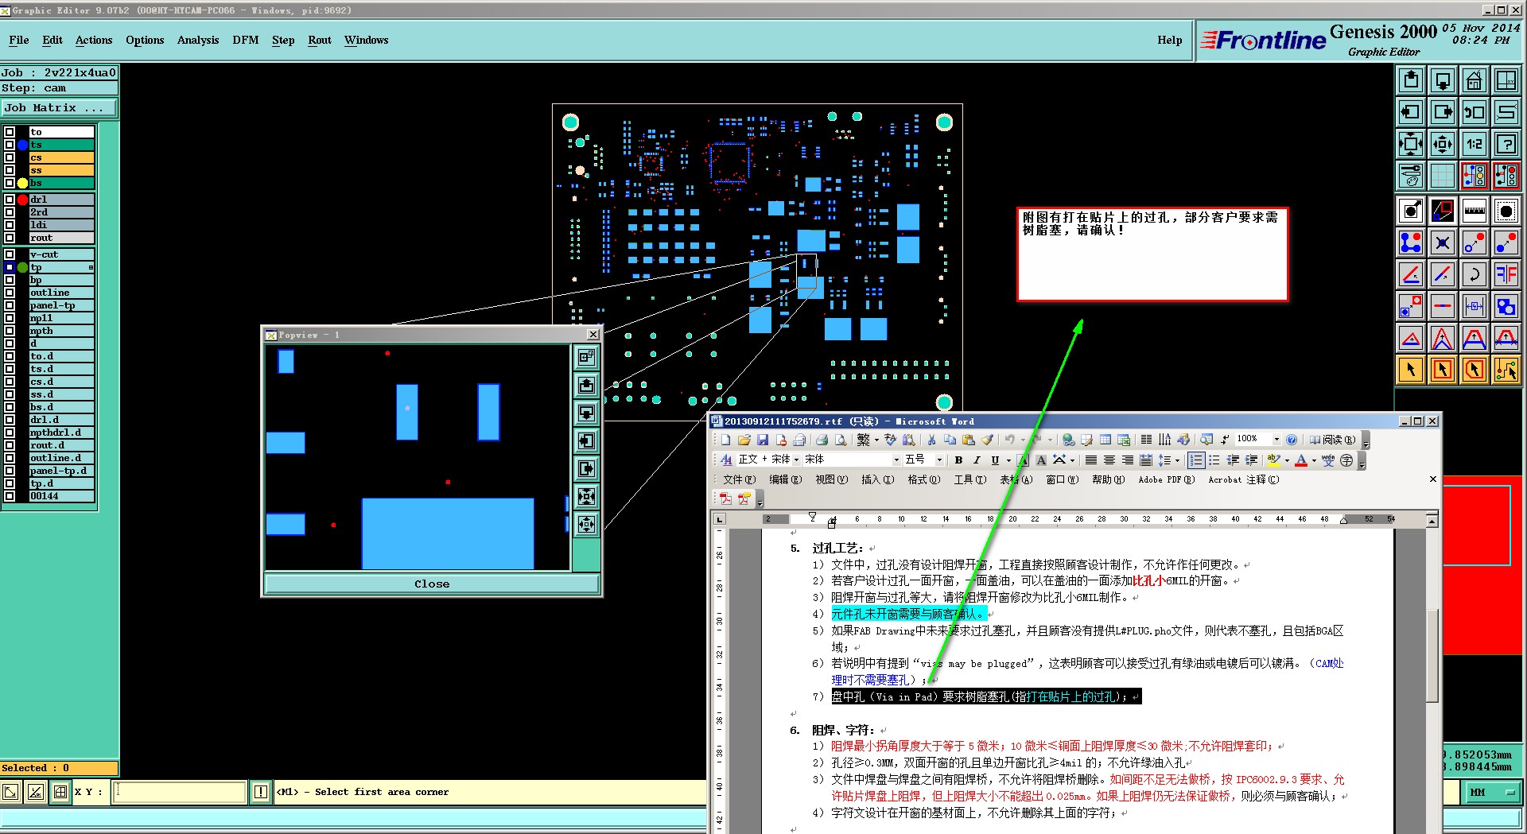Open the underline style dropdown arrow
The image size is (1527, 834).
click(x=1008, y=460)
